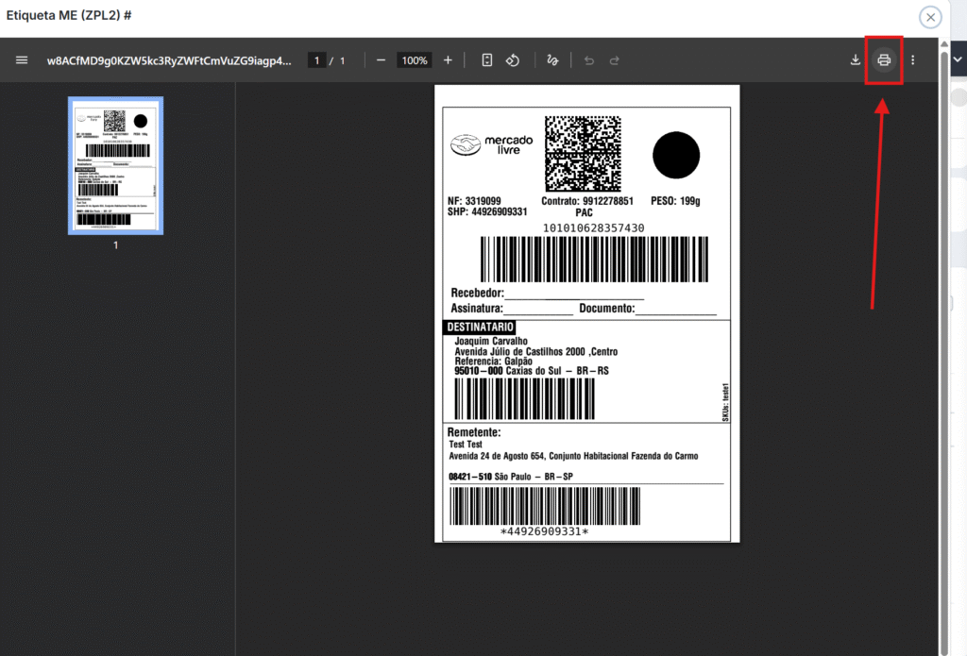
Task: Click the zoom percentage field showing 100%
Action: click(414, 60)
